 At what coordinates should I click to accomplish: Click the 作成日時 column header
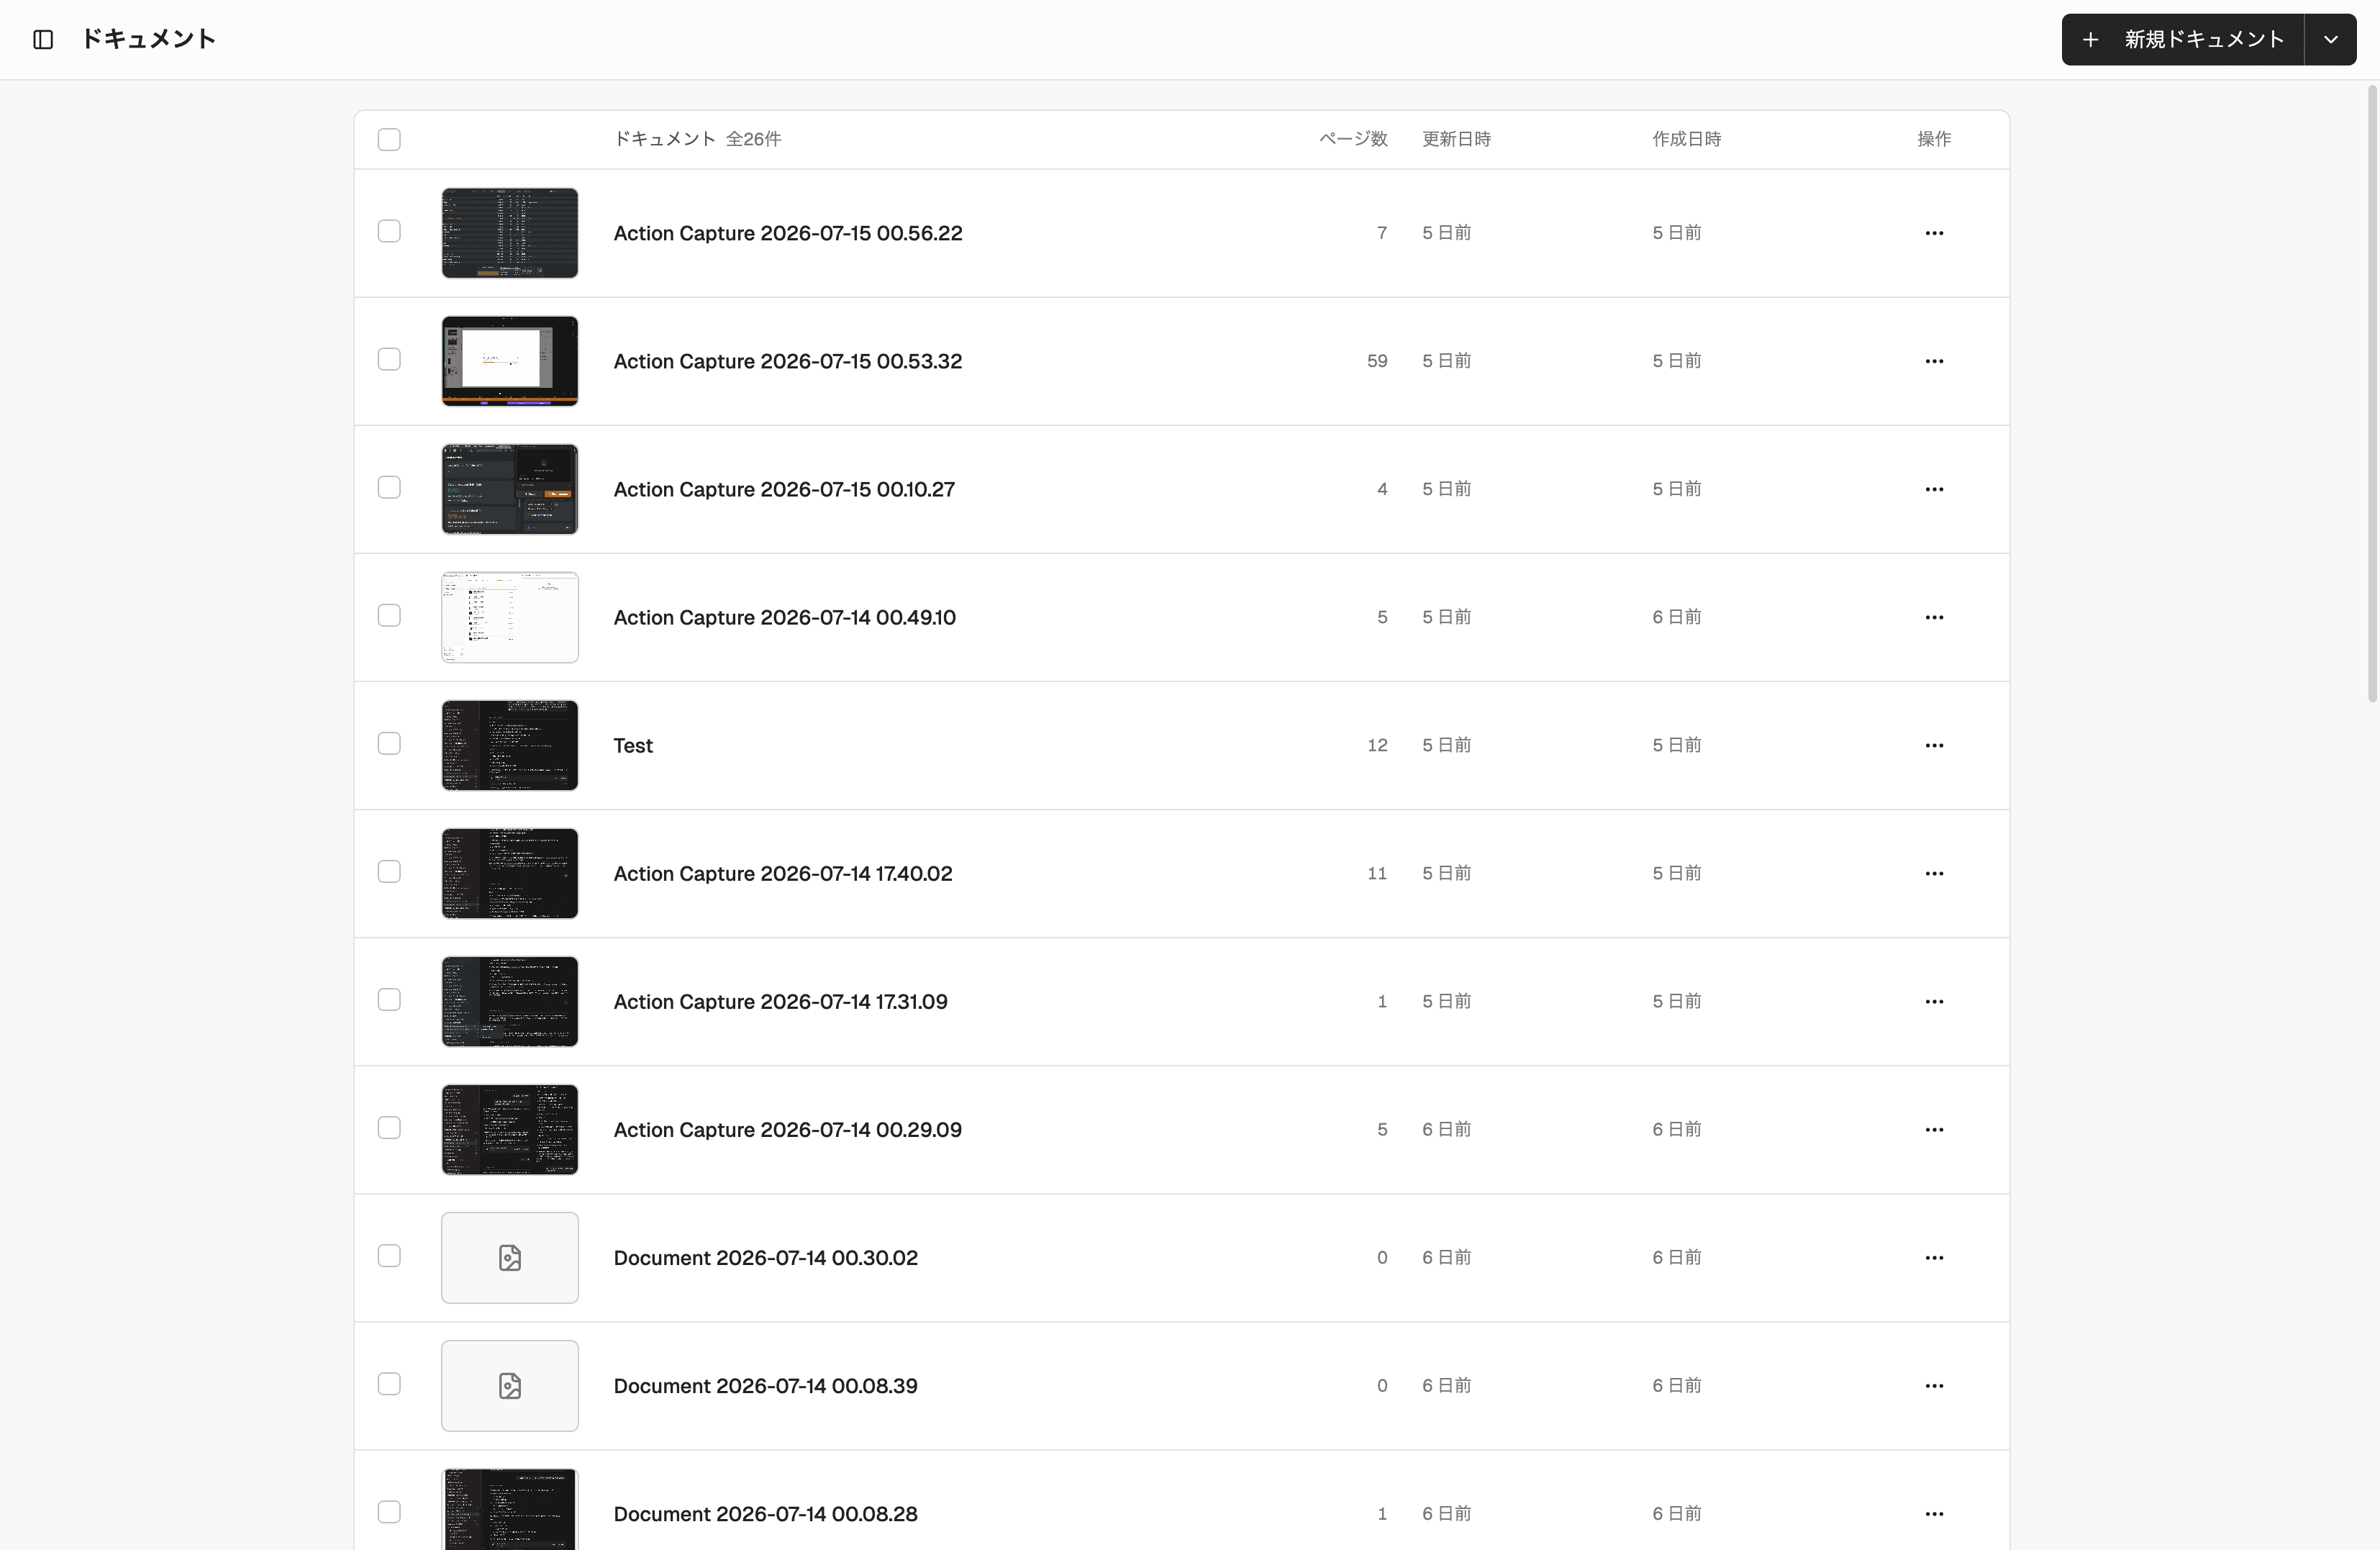[x=1687, y=139]
